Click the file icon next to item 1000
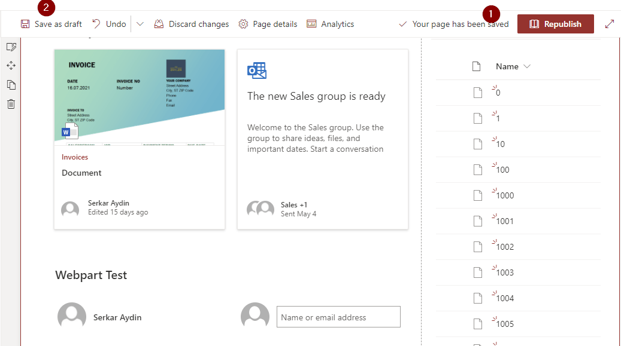 [477, 195]
